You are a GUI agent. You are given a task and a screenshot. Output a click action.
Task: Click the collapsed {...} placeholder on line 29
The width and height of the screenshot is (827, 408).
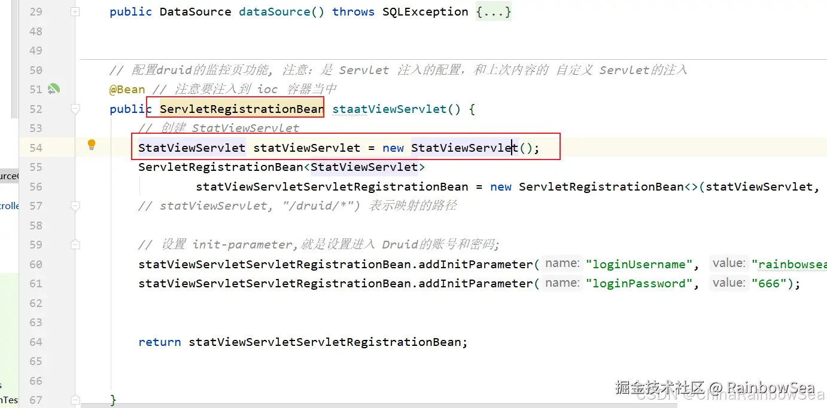point(494,12)
